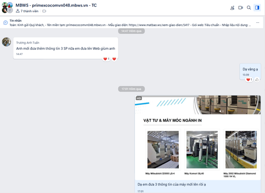Click heart count reaction on 'Dạ vâng ạ'
265x193 pixels.
(249, 80)
